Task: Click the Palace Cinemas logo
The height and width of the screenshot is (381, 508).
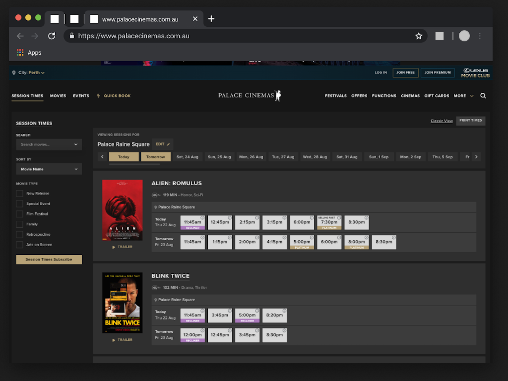Action: 250,96
